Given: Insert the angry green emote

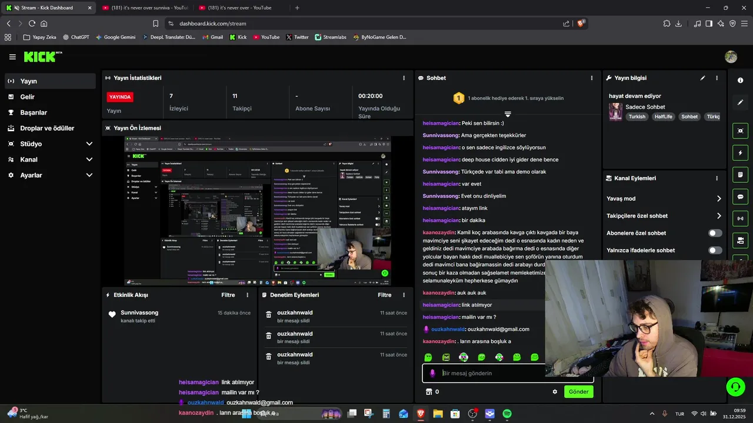Looking at the screenshot, I should point(446,357).
